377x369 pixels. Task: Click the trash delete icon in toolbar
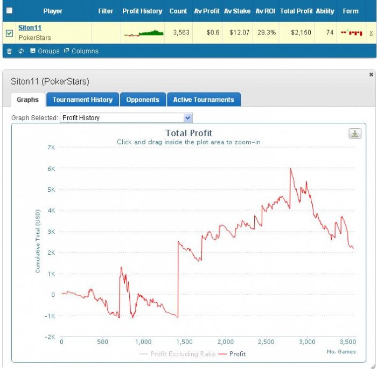9,51
